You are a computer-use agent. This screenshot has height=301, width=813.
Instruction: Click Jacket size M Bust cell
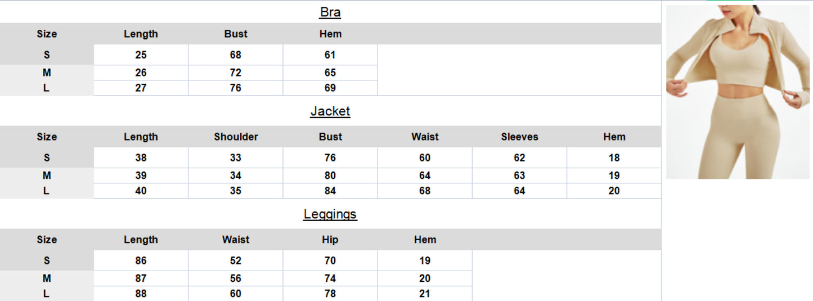point(330,176)
